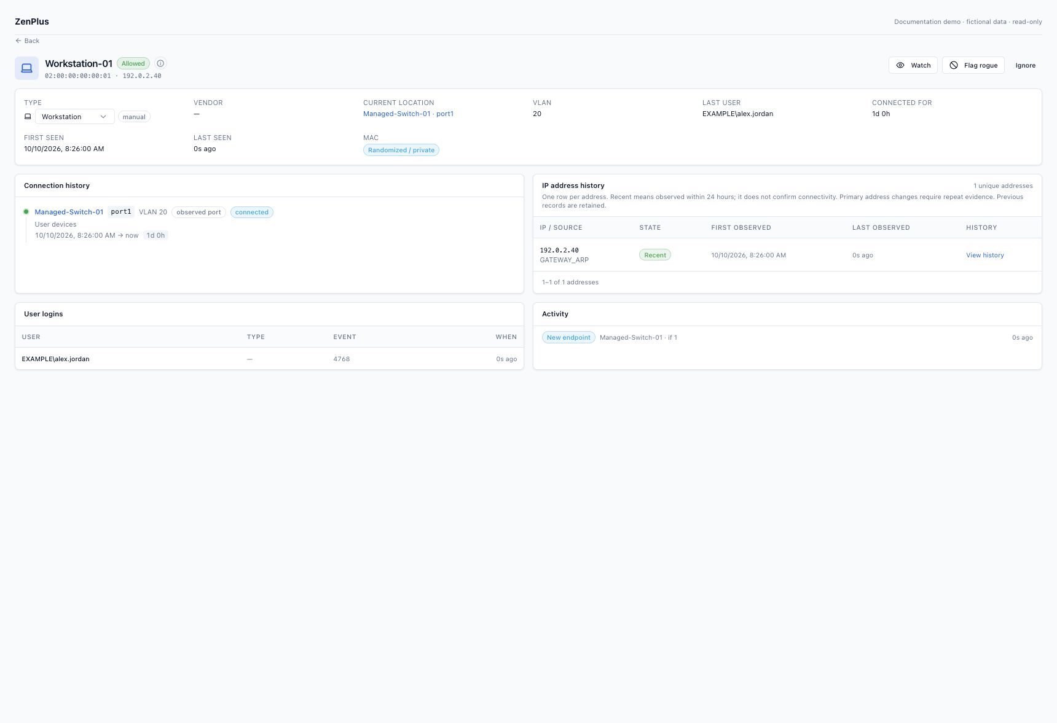Click the 192.0.2.40 address cell
This screenshot has width=1057, height=723.
tap(559, 250)
